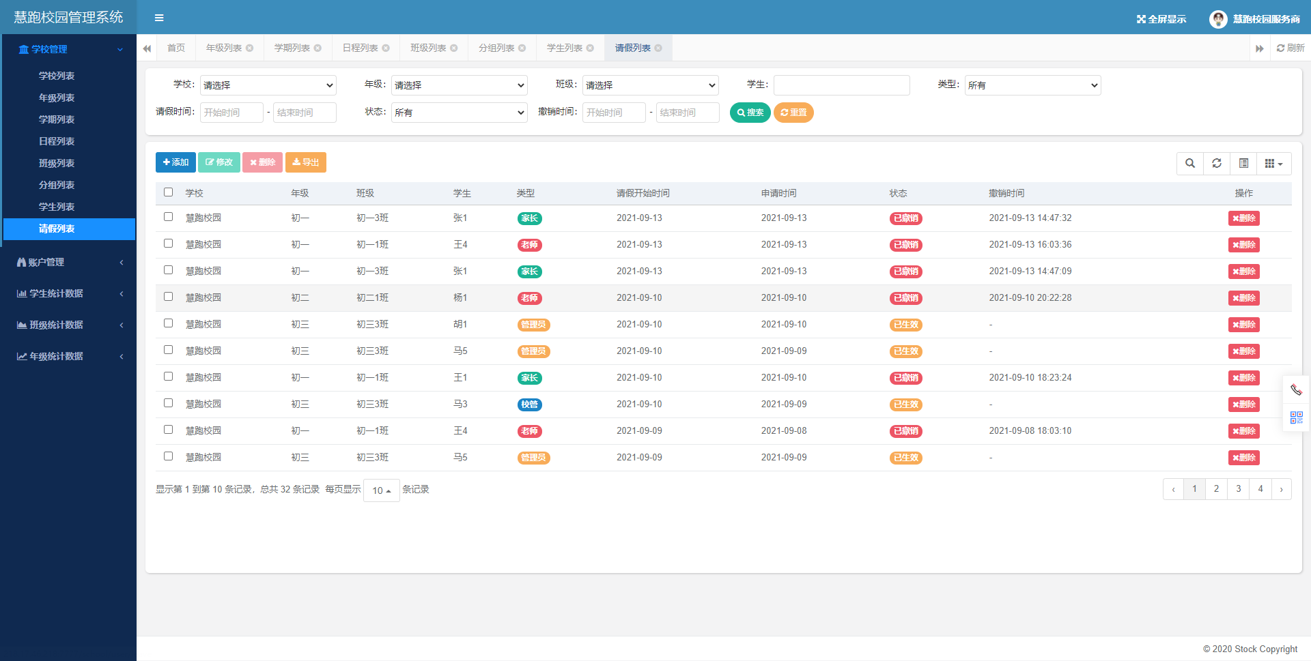Click the refresh tab icon (刷新)
The image size is (1311, 661).
pyautogui.click(x=1290, y=48)
